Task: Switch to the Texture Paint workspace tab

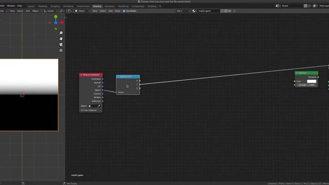Action: (83, 6)
